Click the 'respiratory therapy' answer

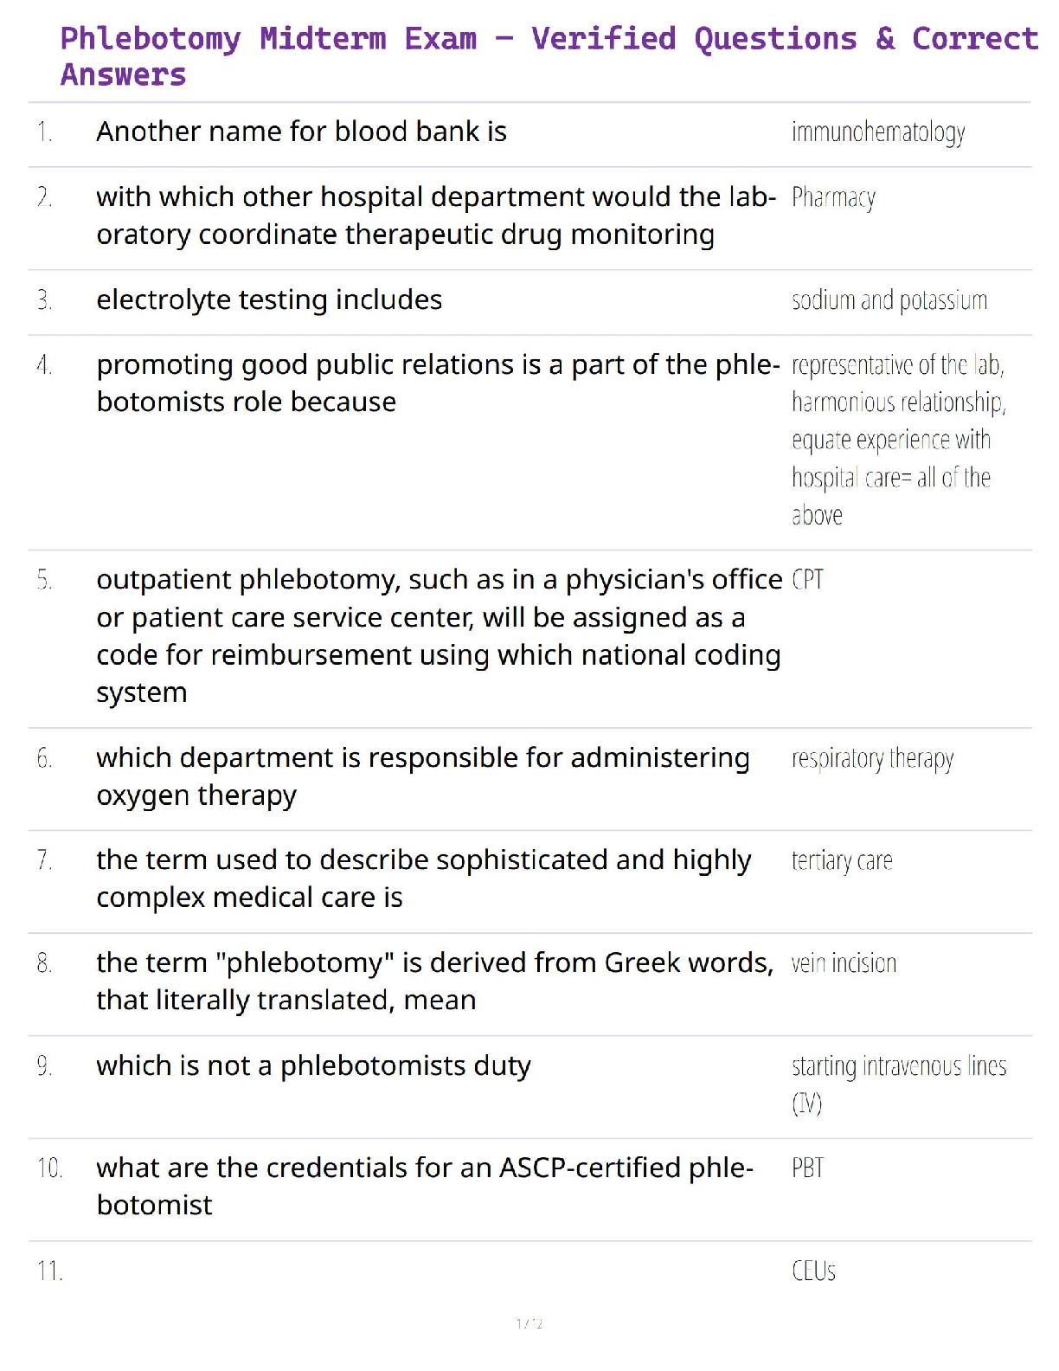click(x=872, y=759)
